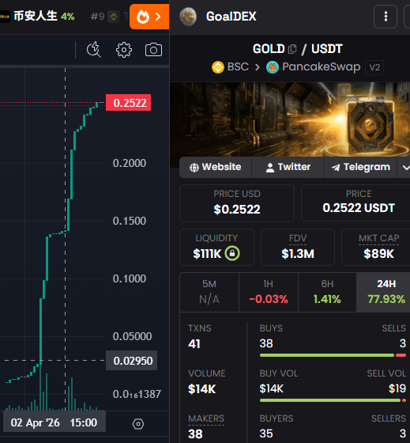Click the 0.2000 price axis label
The width and height of the screenshot is (410, 443).
[x=130, y=163]
